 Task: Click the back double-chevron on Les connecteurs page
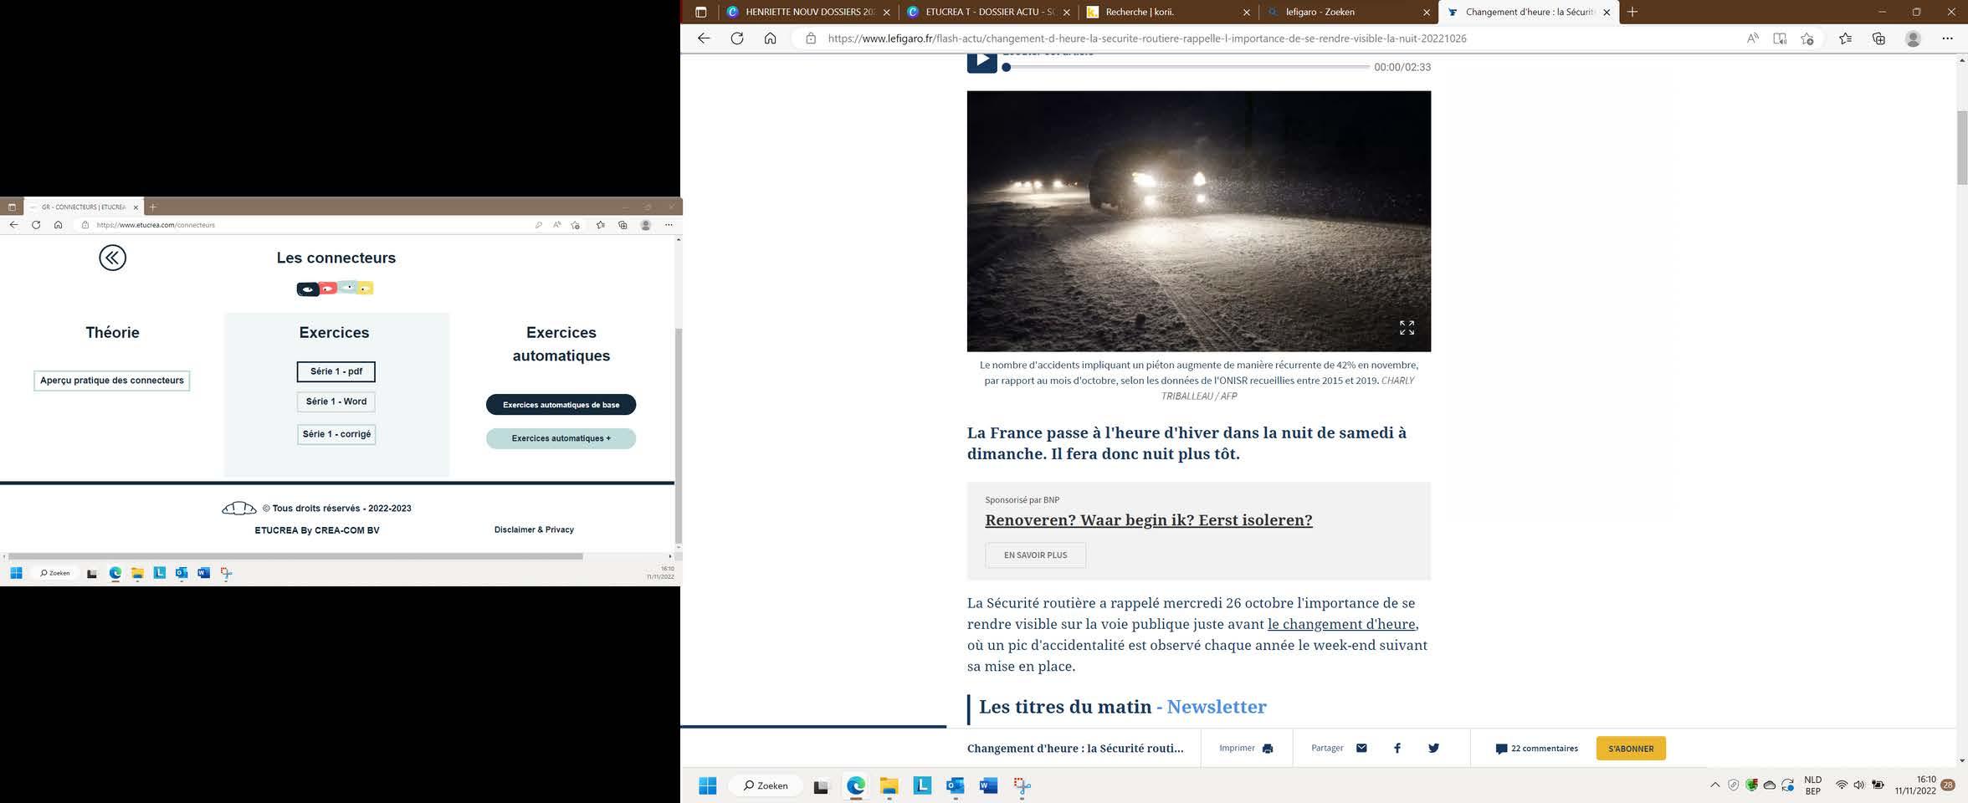point(112,258)
